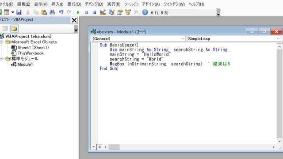This screenshot has width=283, height=159.
Task: Maximize the Module1 code window
Action: pos(264,32)
